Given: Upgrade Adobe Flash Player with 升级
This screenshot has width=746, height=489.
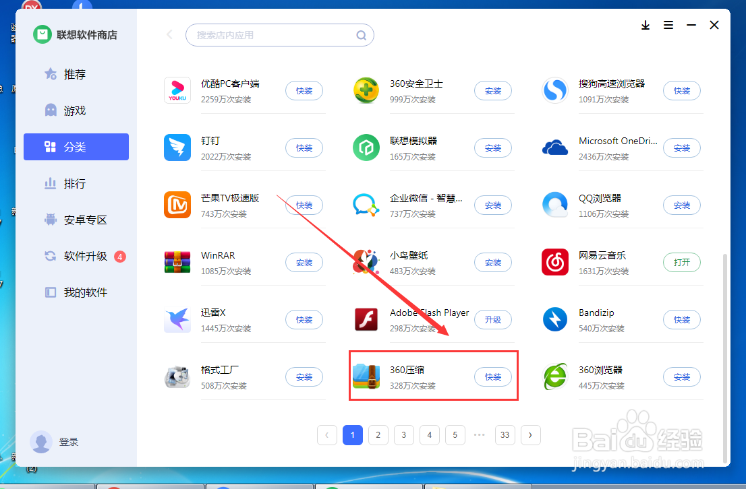Looking at the screenshot, I should 493,319.
